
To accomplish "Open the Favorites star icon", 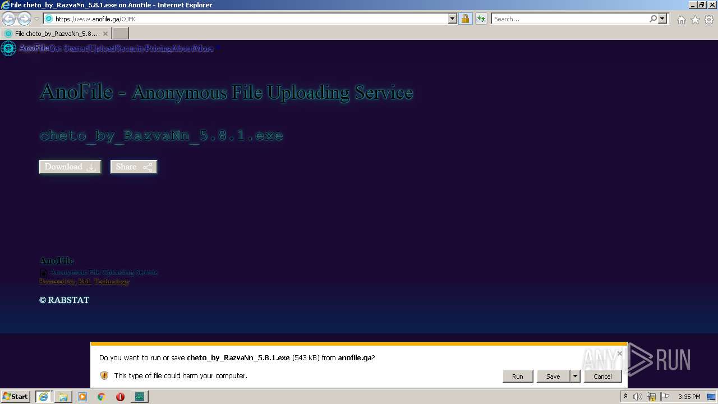I will [x=695, y=20].
